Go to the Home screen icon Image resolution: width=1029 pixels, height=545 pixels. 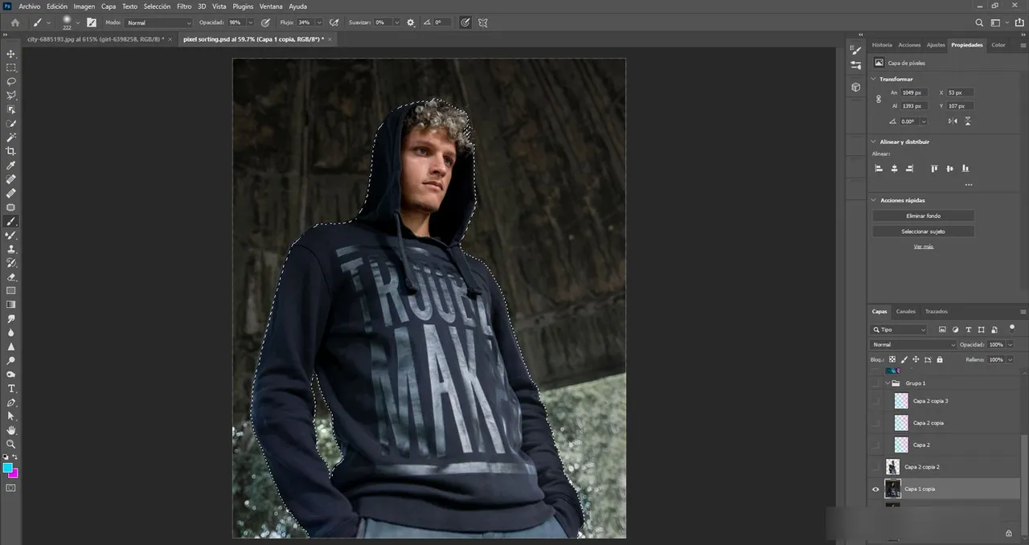click(x=14, y=23)
